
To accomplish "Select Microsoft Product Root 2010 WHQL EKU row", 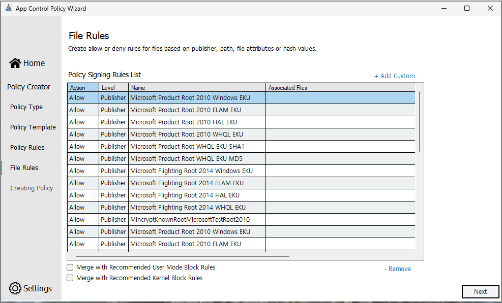I will point(241,134).
